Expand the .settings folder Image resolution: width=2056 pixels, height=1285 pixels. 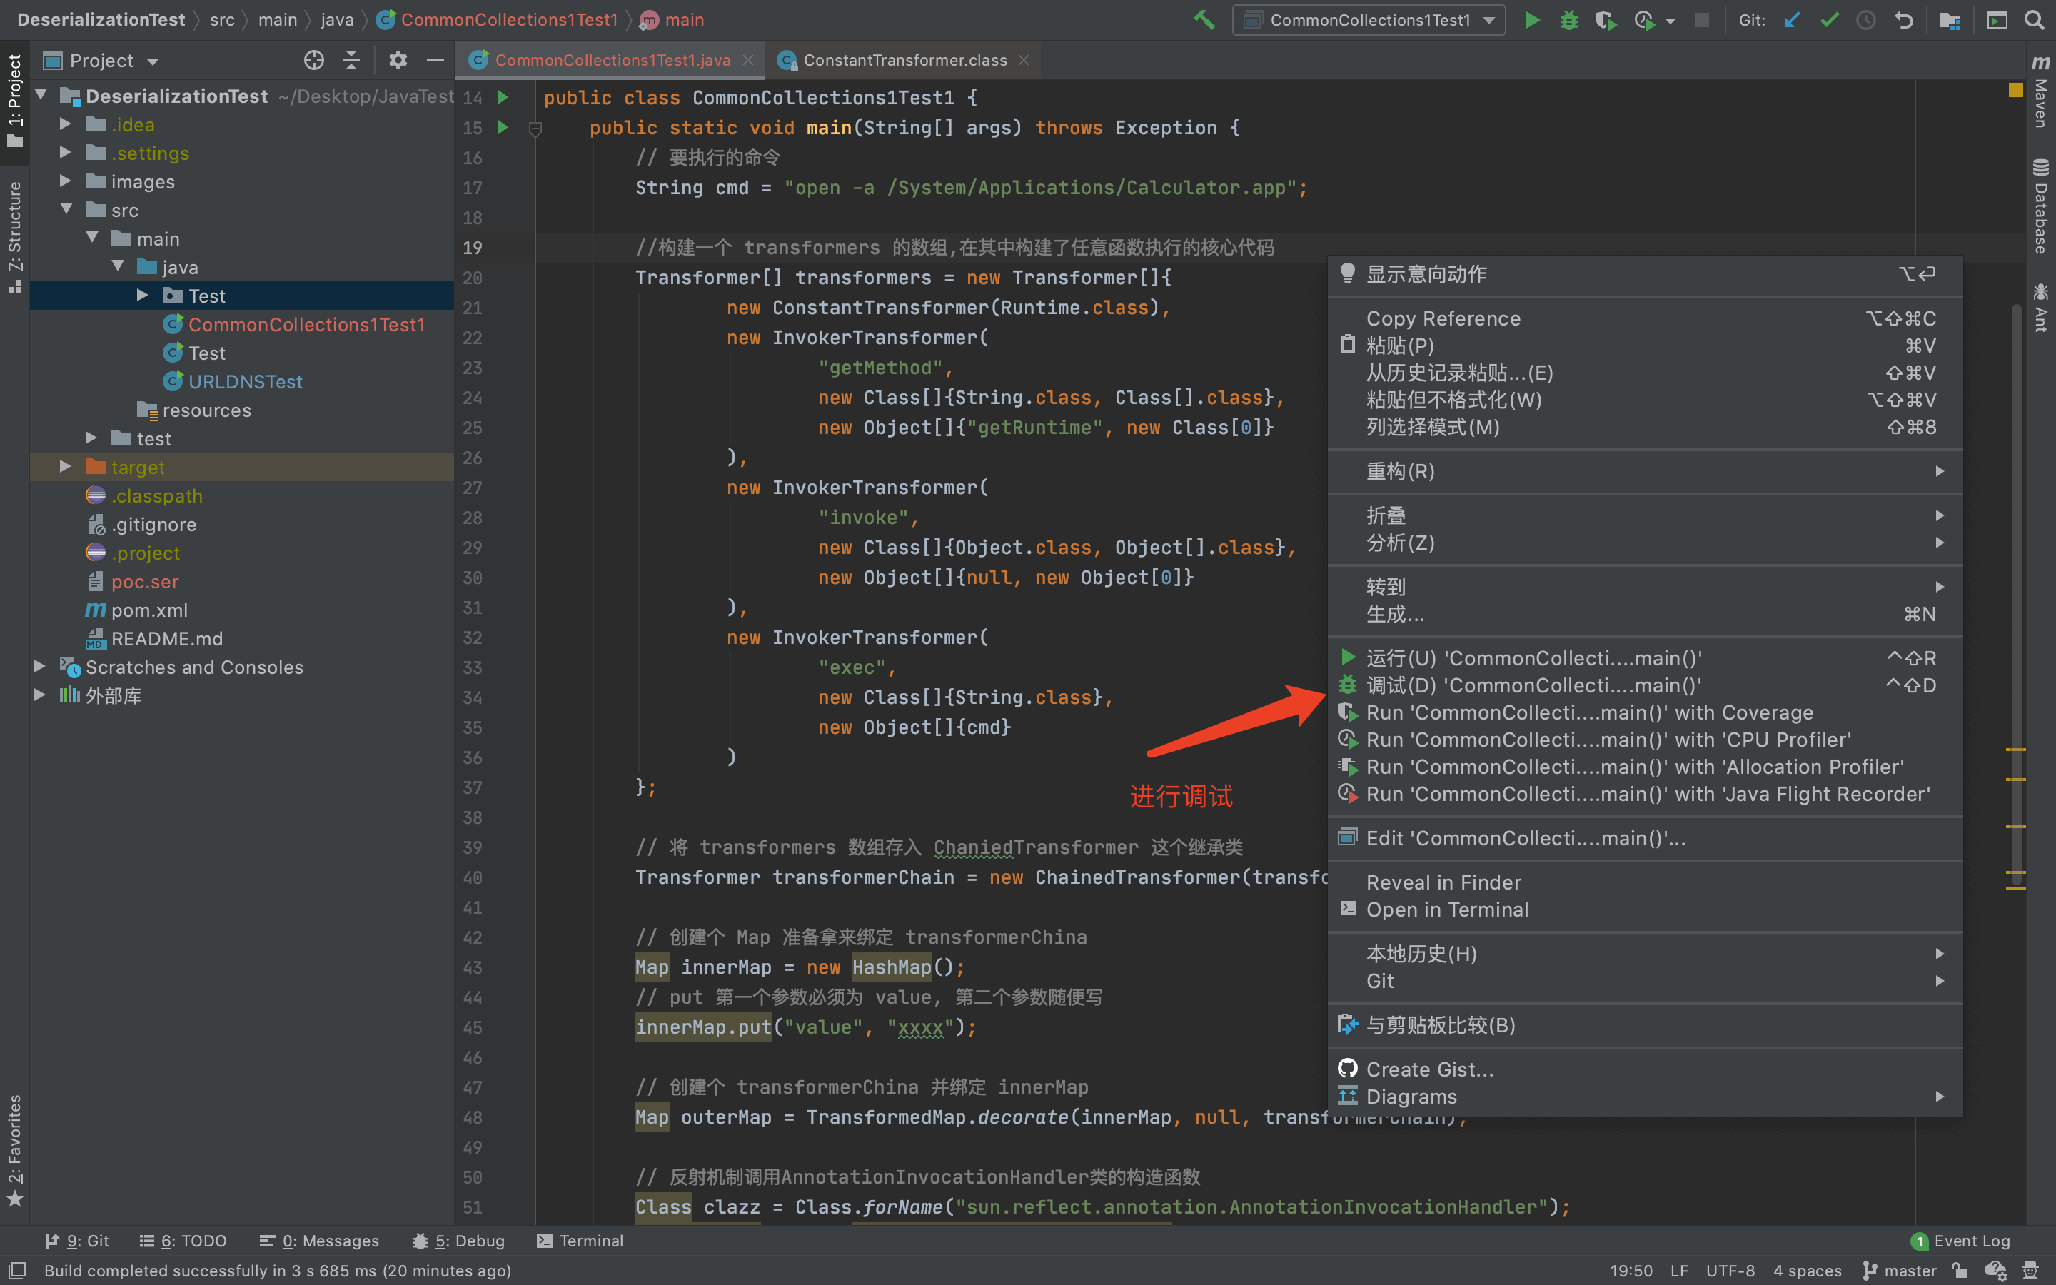click(x=66, y=153)
